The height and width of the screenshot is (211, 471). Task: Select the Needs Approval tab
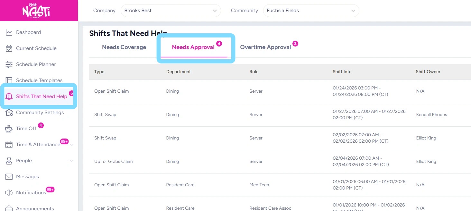pyautogui.click(x=193, y=47)
